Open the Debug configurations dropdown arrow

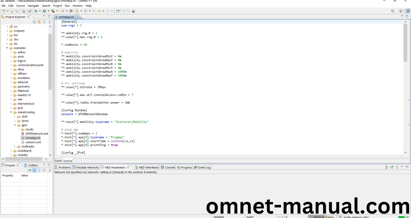tap(40, 11)
